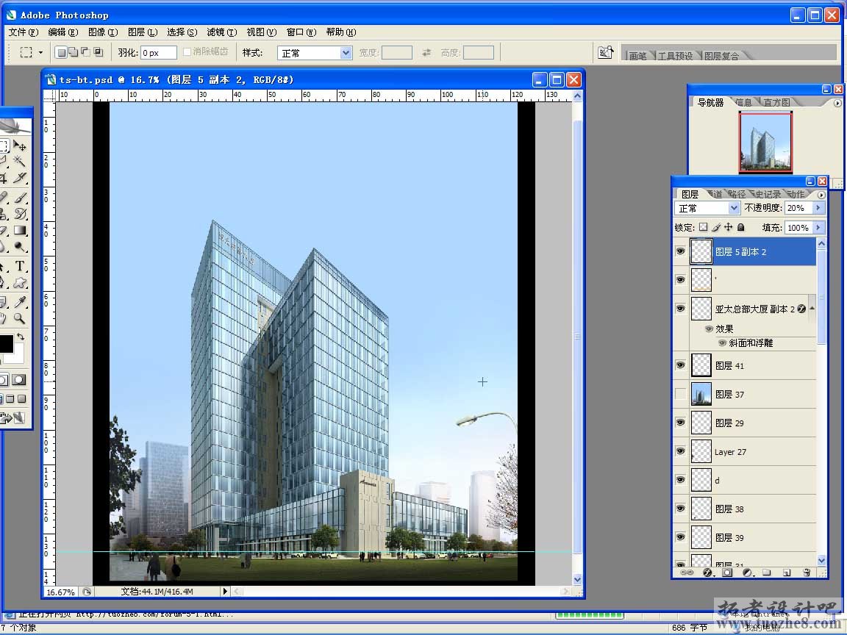Open blend mode 正常 dropdown
847x635 pixels.
pyautogui.click(x=734, y=208)
